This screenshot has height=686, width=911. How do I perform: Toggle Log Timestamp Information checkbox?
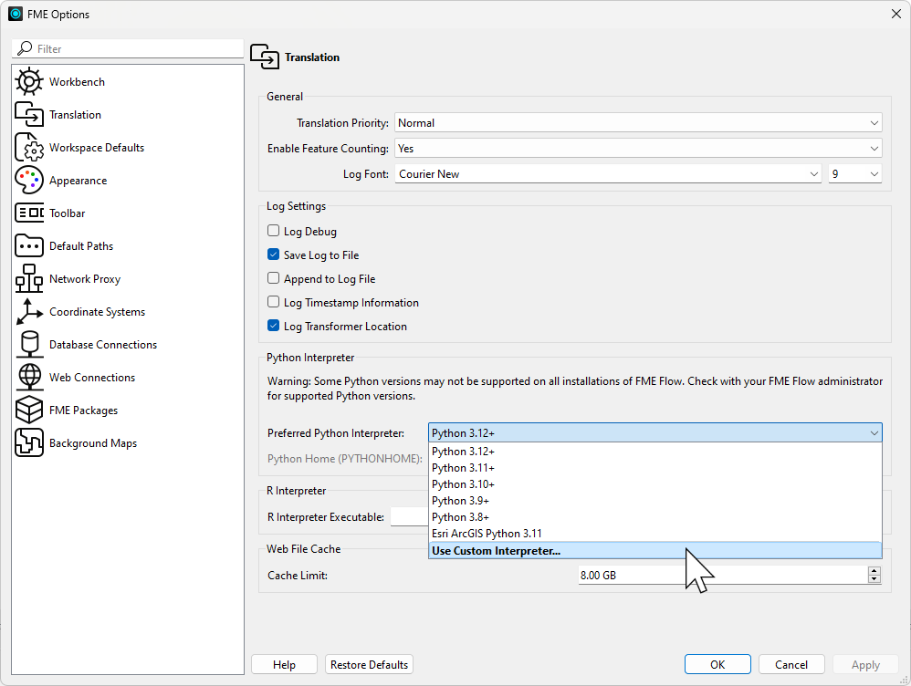[273, 302]
